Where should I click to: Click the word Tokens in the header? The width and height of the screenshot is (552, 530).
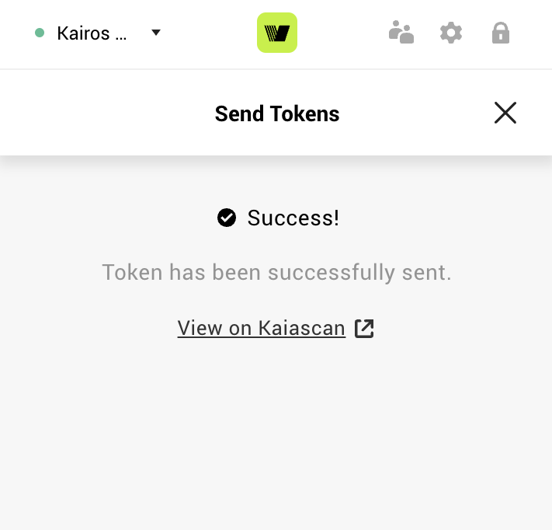(x=305, y=113)
